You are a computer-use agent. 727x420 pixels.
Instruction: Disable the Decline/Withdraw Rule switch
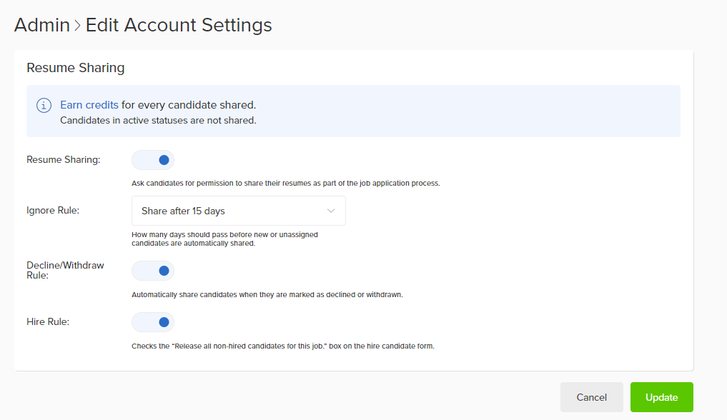(153, 271)
